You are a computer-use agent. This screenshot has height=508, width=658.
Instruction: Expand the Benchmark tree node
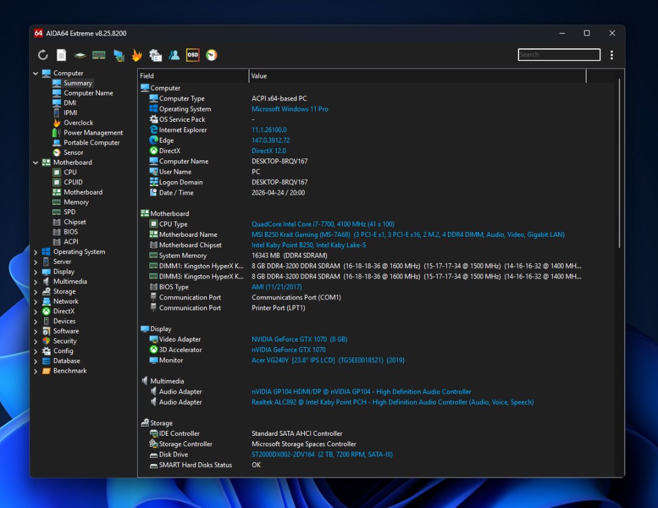tap(36, 371)
